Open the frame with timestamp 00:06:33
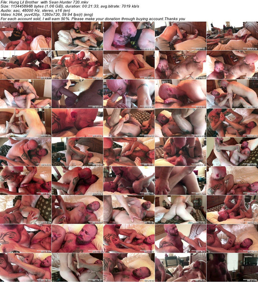The width and height of the screenshot is (258, 282). pyautogui.click(x=180, y=94)
